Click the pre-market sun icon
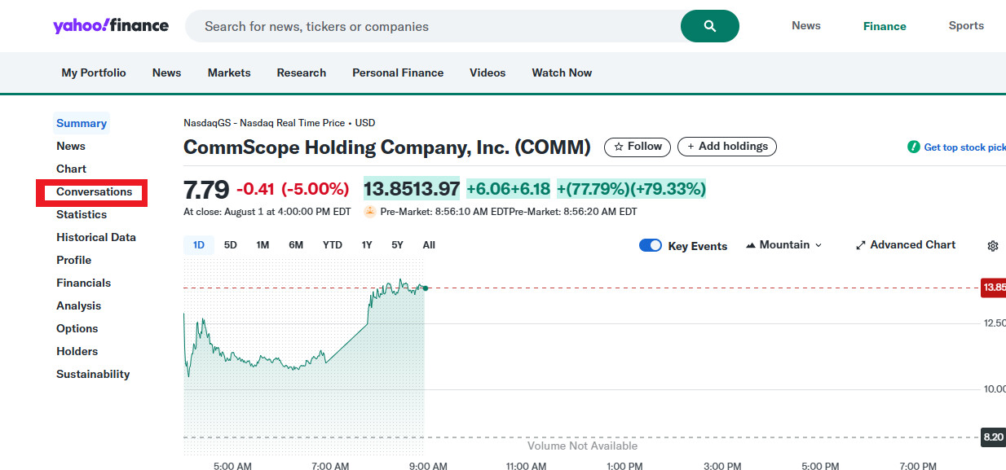The image size is (1006, 470). point(370,212)
